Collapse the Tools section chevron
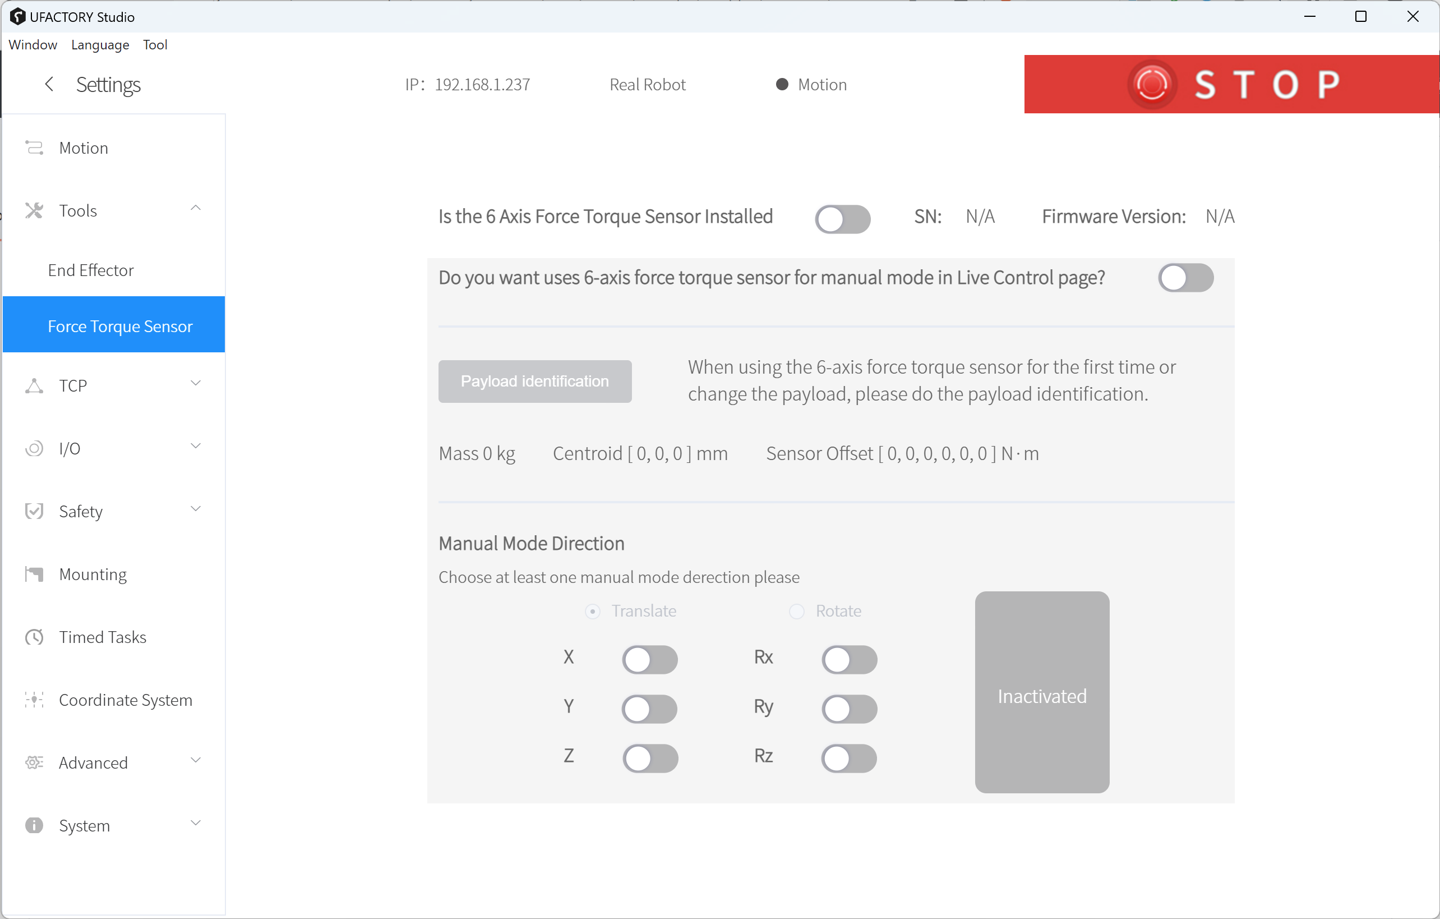 point(196,208)
